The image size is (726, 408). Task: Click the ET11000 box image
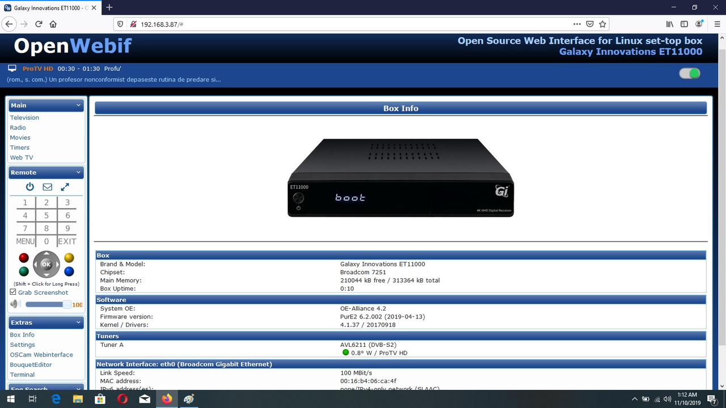coord(401,177)
